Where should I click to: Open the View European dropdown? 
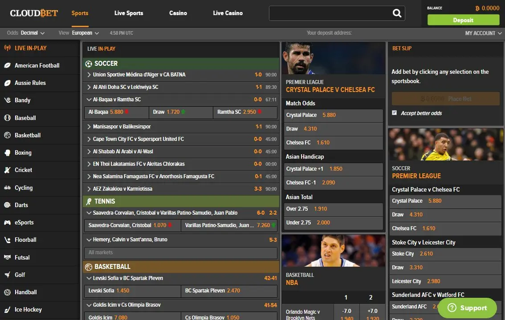(x=79, y=33)
